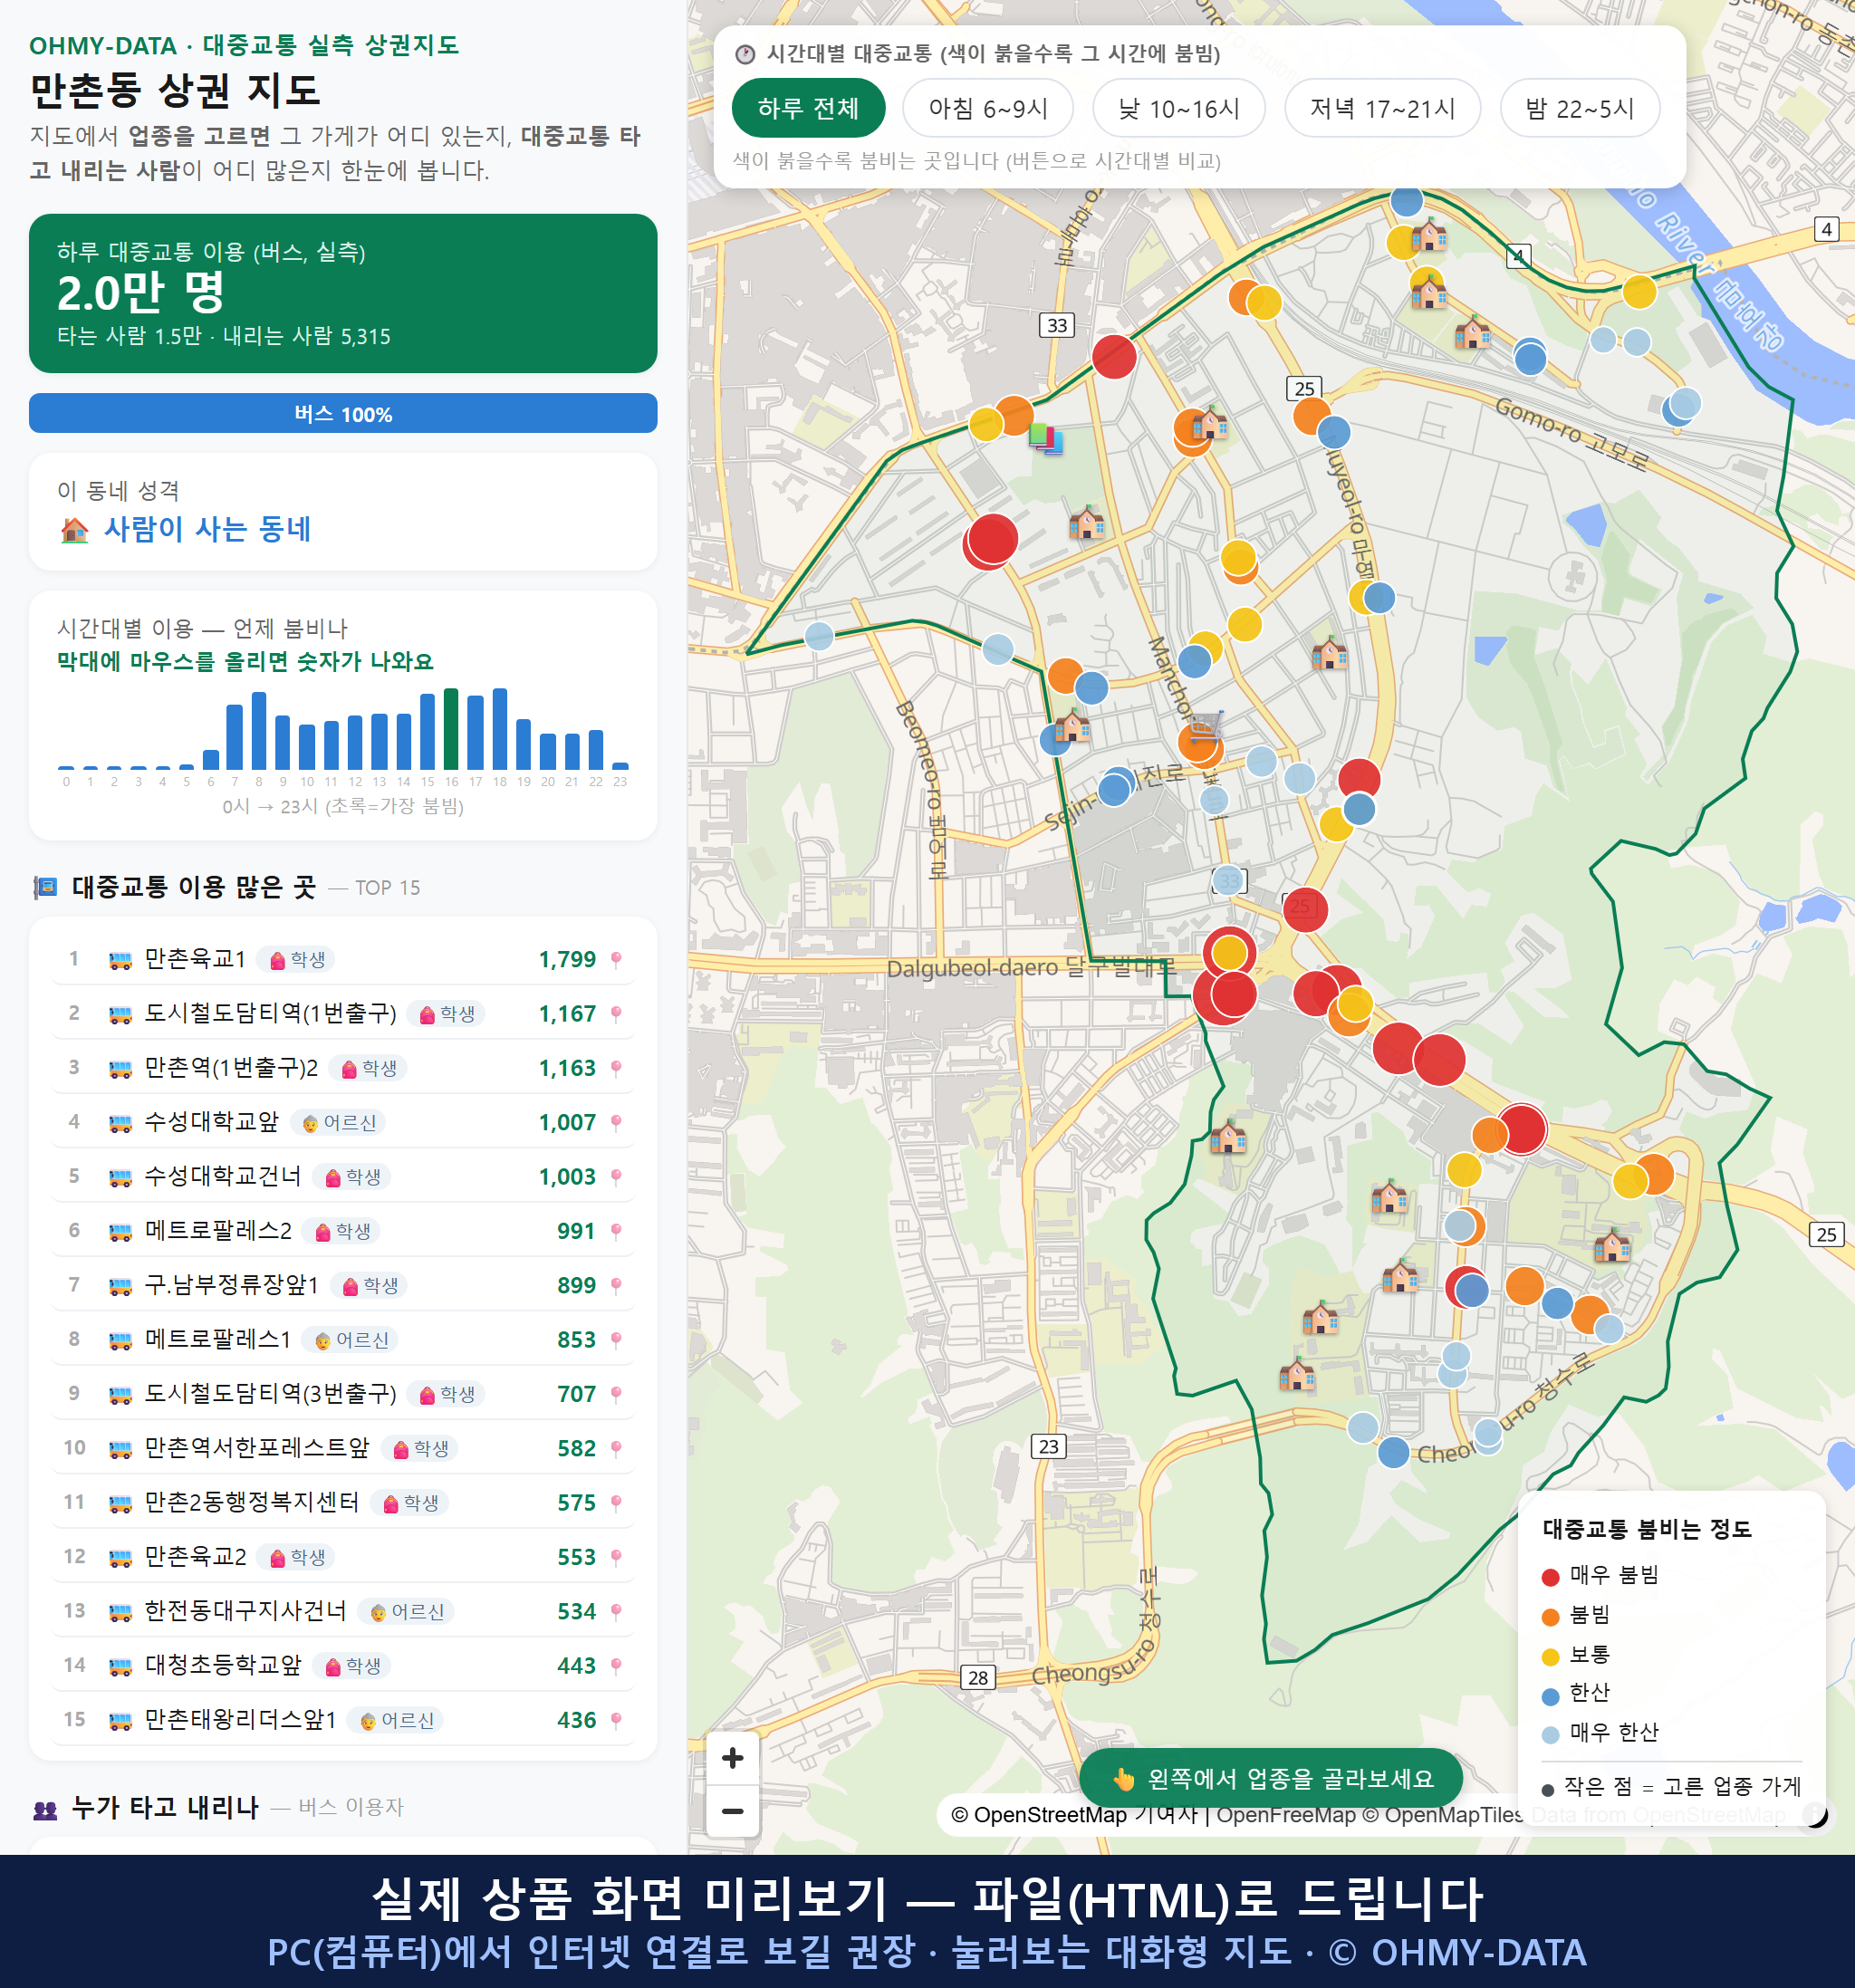Click map pin icon for 수성대학교앞 row
This screenshot has width=1855, height=1988.
616,1123
